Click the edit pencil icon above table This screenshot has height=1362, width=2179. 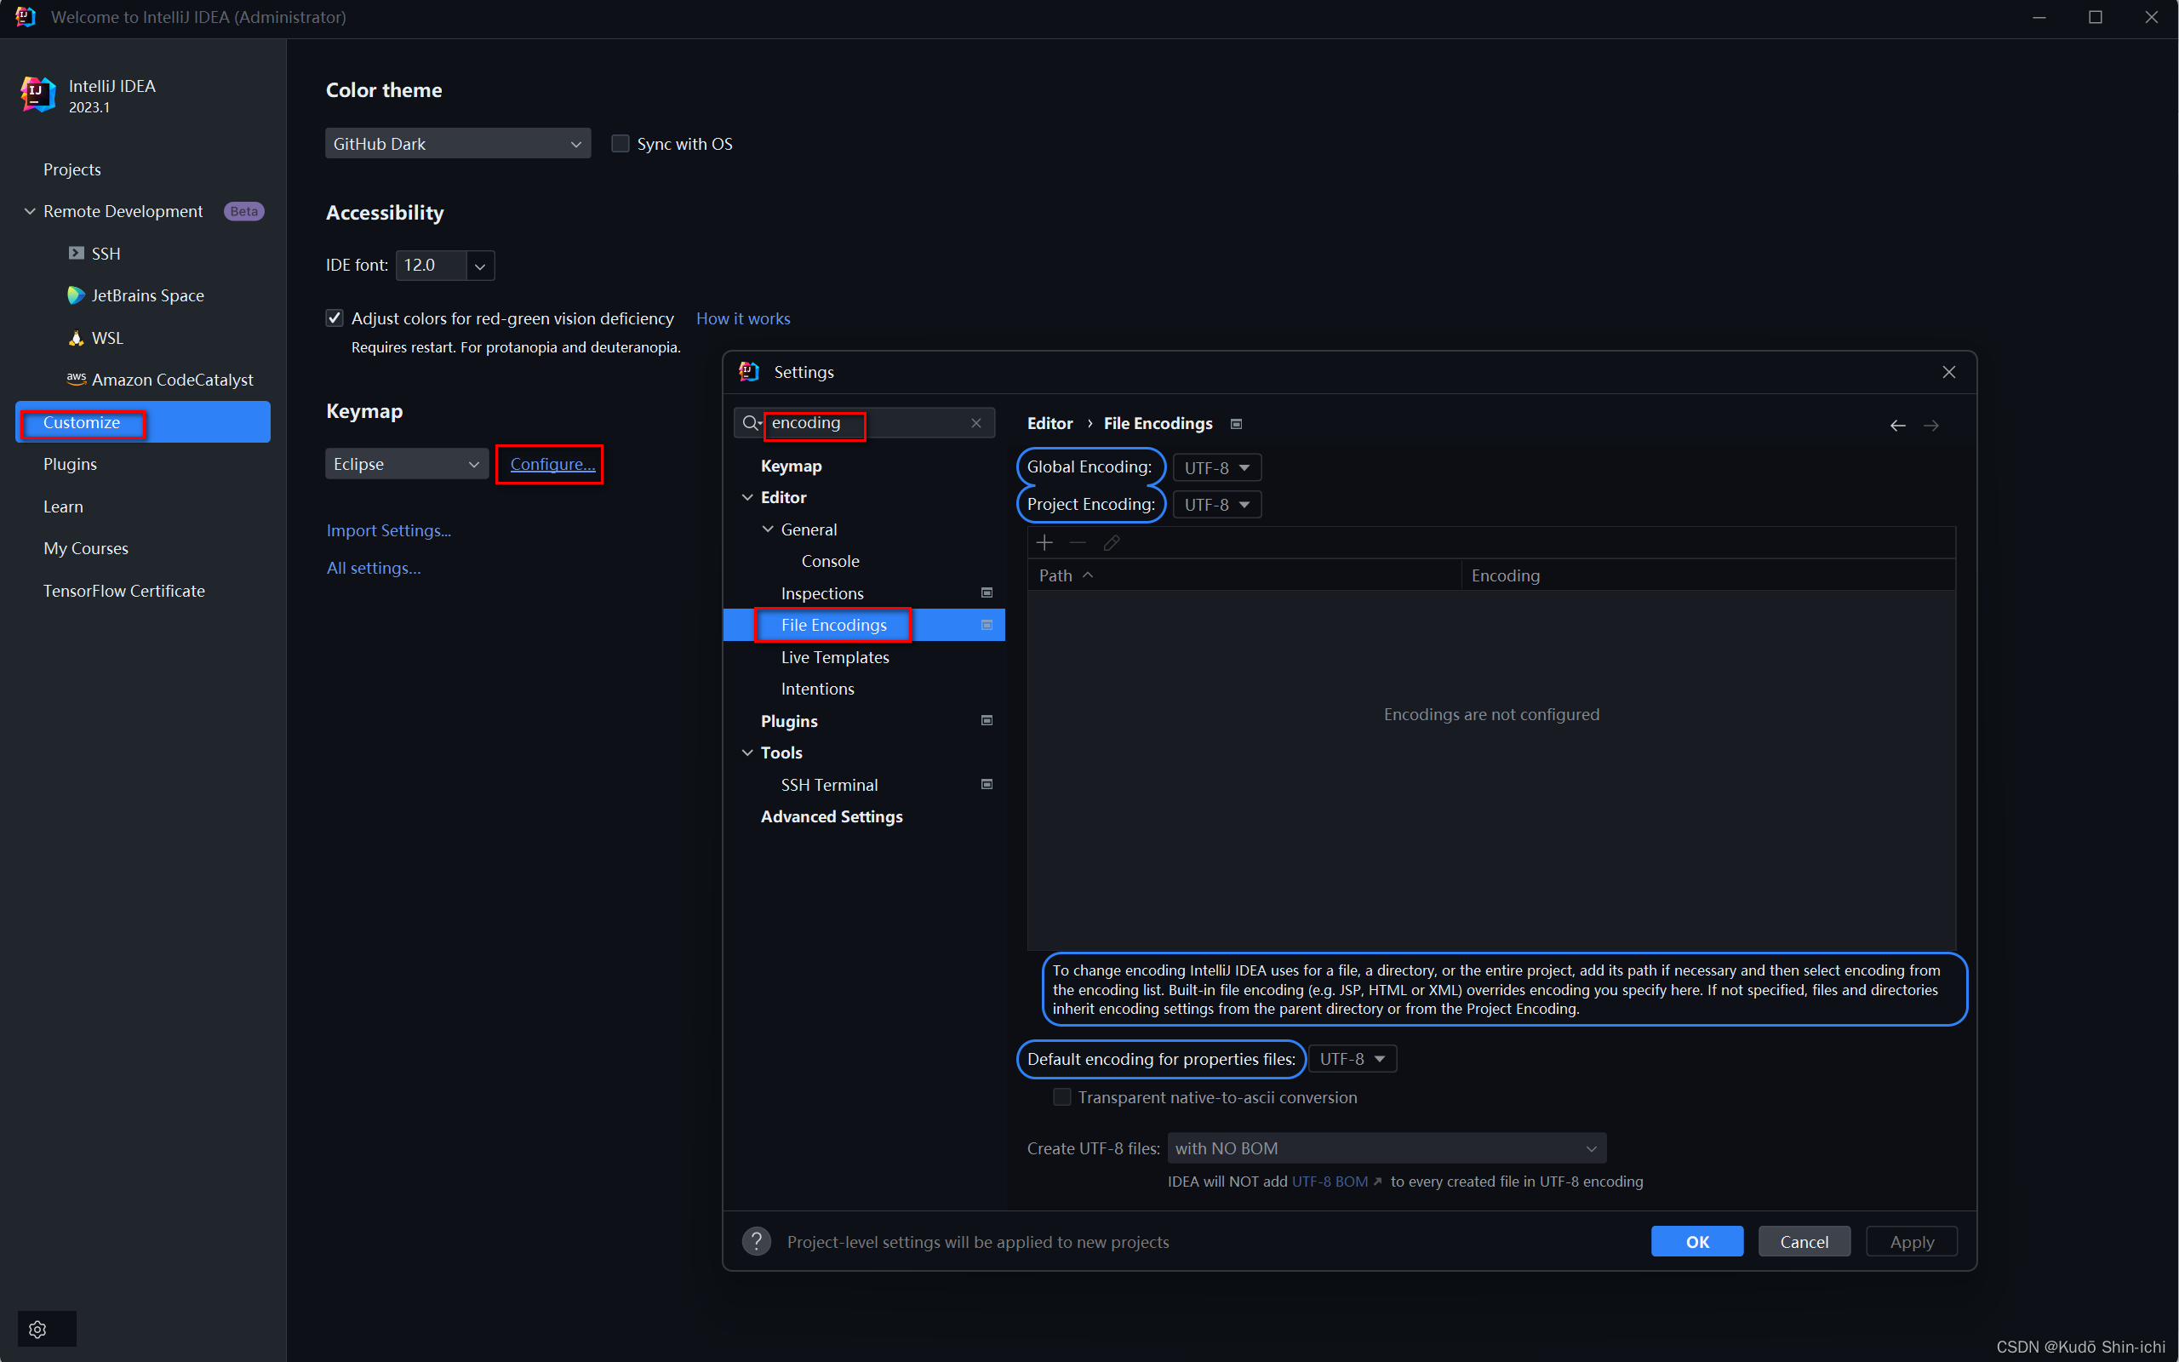(x=1111, y=542)
